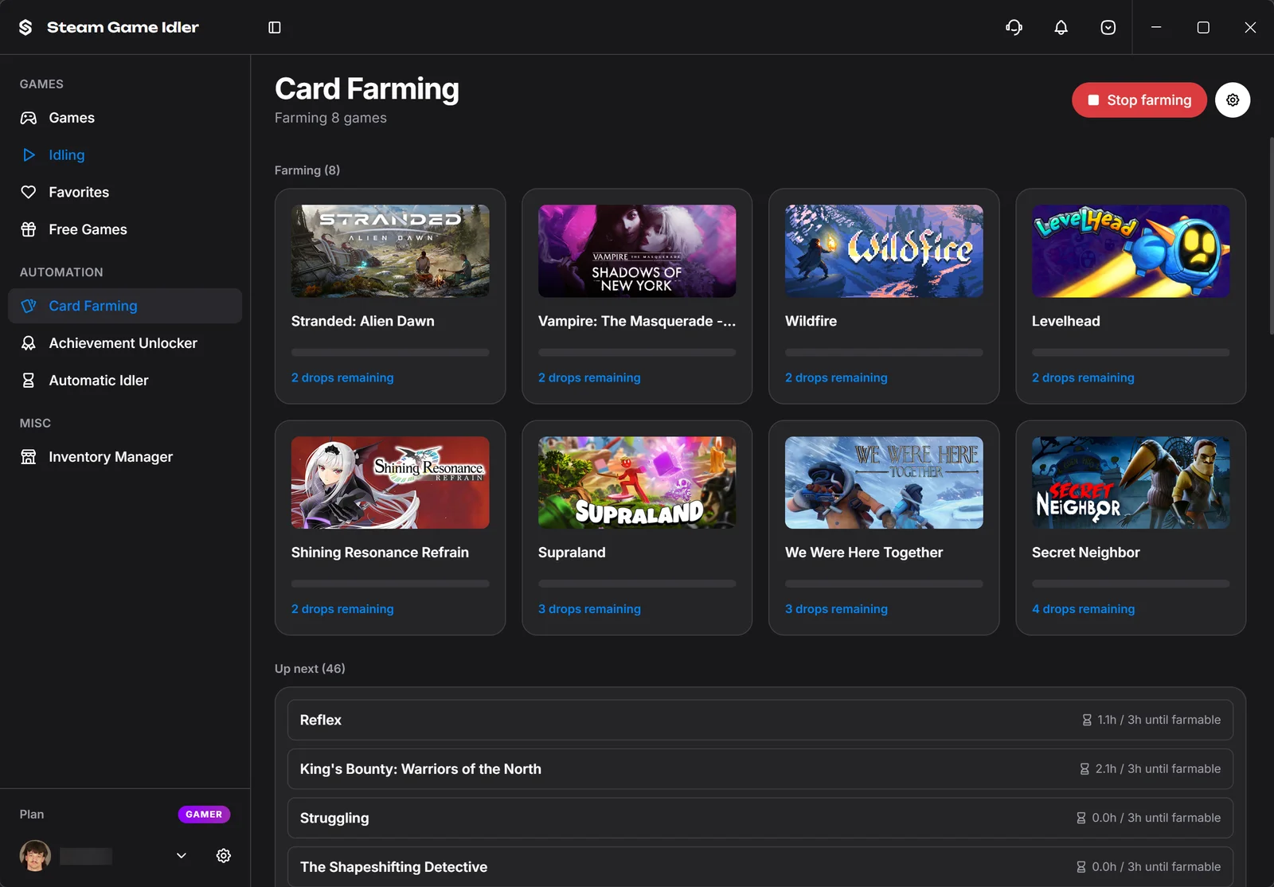Open app settings gear beside the profile

click(224, 855)
